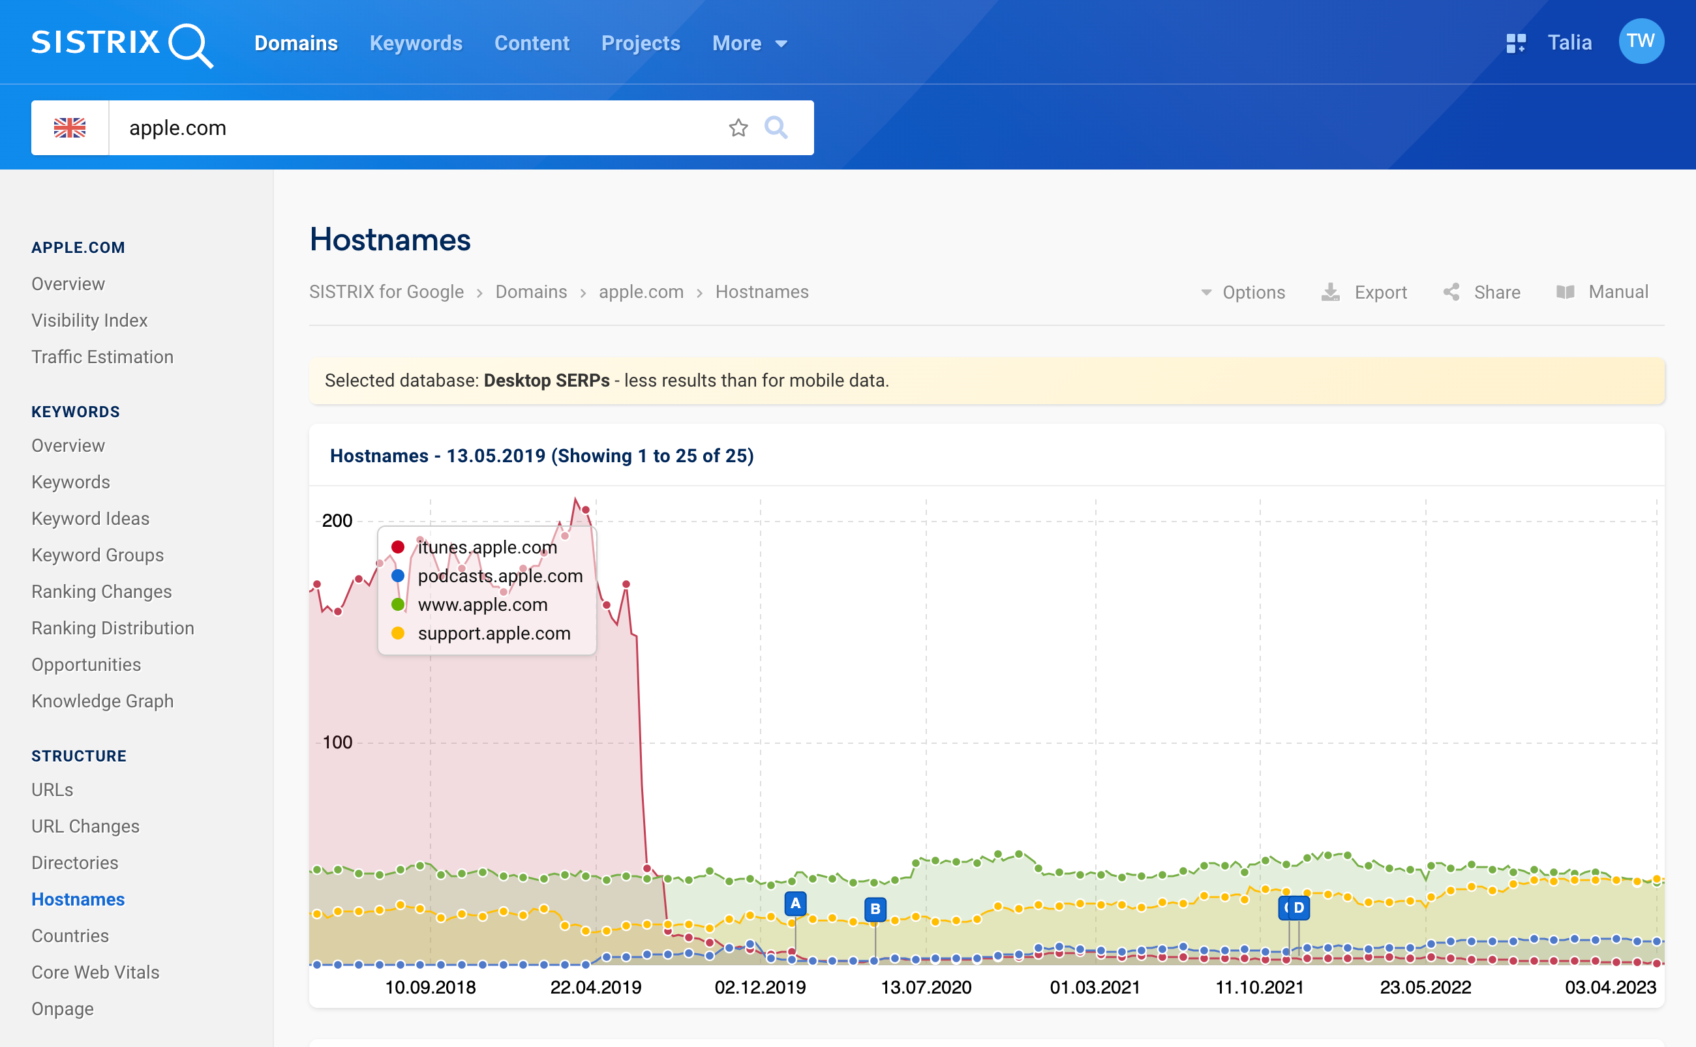
Task: Open Traffic Estimation in sidebar
Action: pos(102,357)
